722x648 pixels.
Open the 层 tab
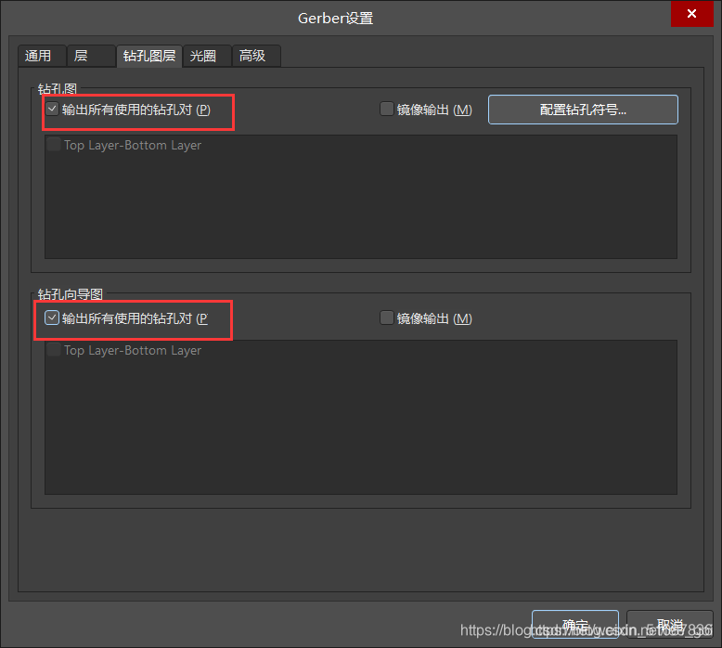click(82, 56)
